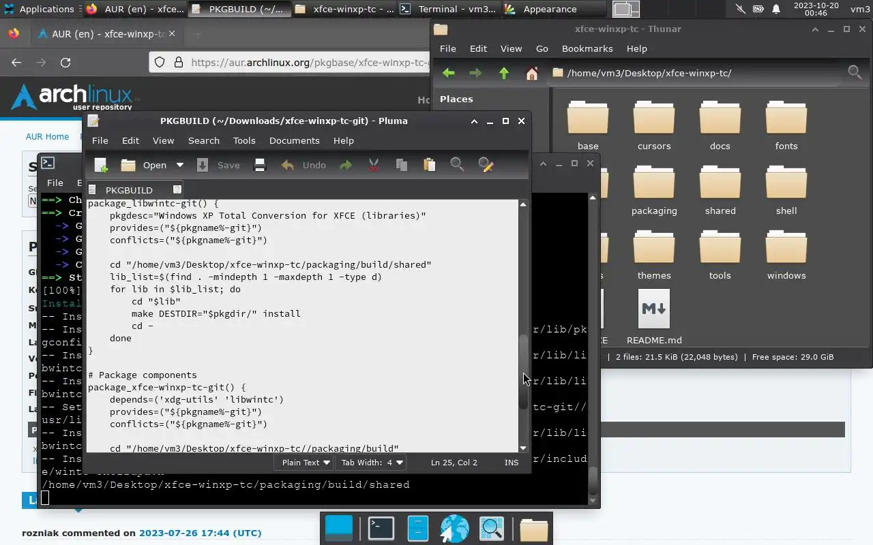This screenshot has height=545, width=873.
Task: Select the cursors folder in Thunar
Action: (654, 125)
